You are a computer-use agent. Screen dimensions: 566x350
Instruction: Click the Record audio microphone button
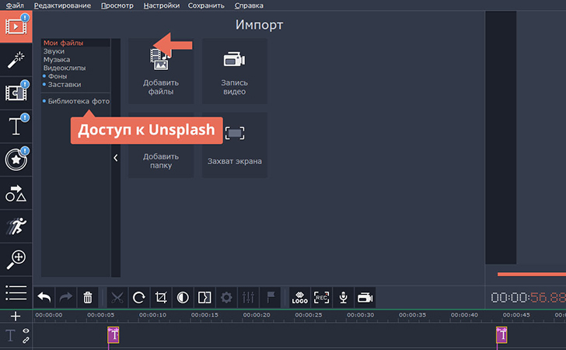[x=344, y=298]
